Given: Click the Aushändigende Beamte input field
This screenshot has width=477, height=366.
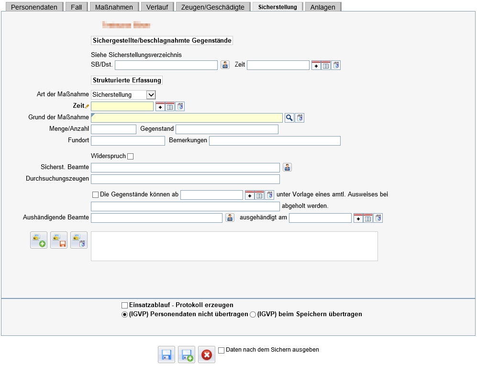Looking at the screenshot, I should coord(156,218).
